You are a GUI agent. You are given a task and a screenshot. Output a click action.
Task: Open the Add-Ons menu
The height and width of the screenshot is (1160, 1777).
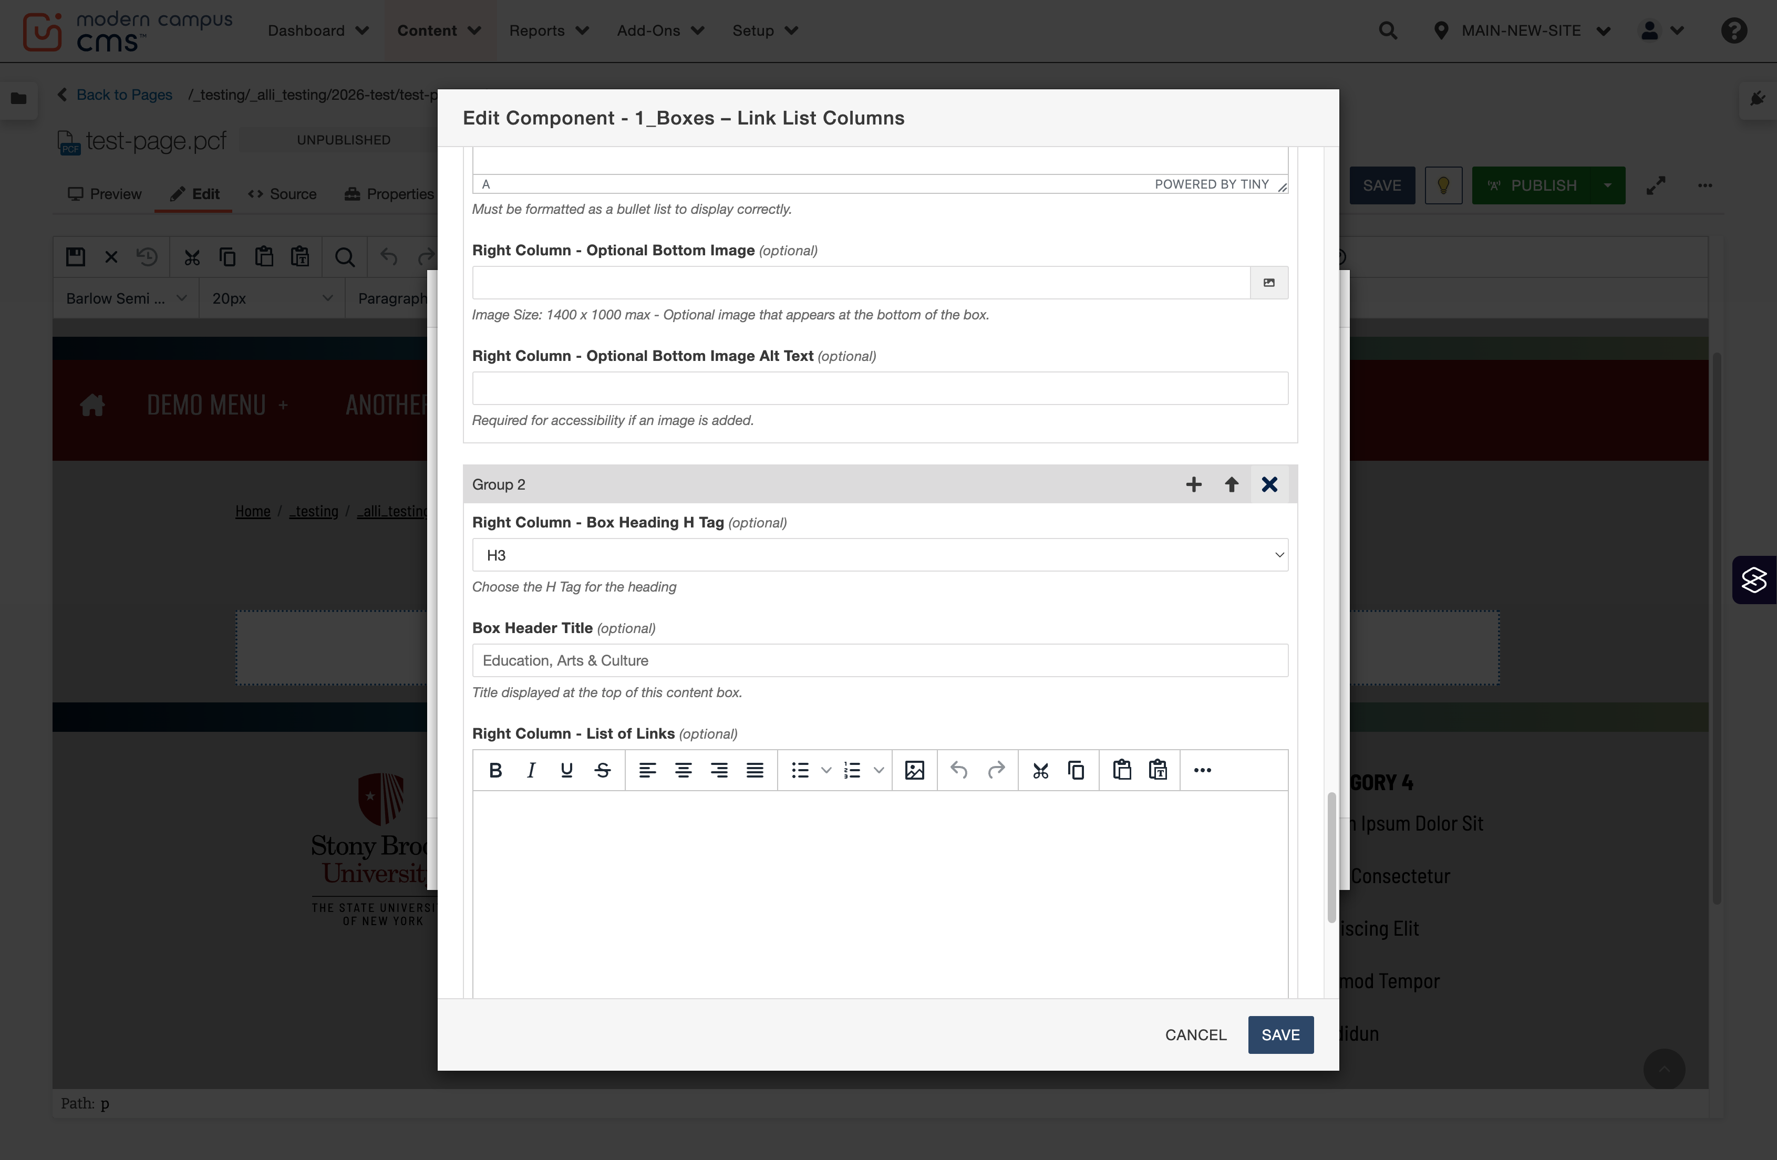pyautogui.click(x=661, y=30)
